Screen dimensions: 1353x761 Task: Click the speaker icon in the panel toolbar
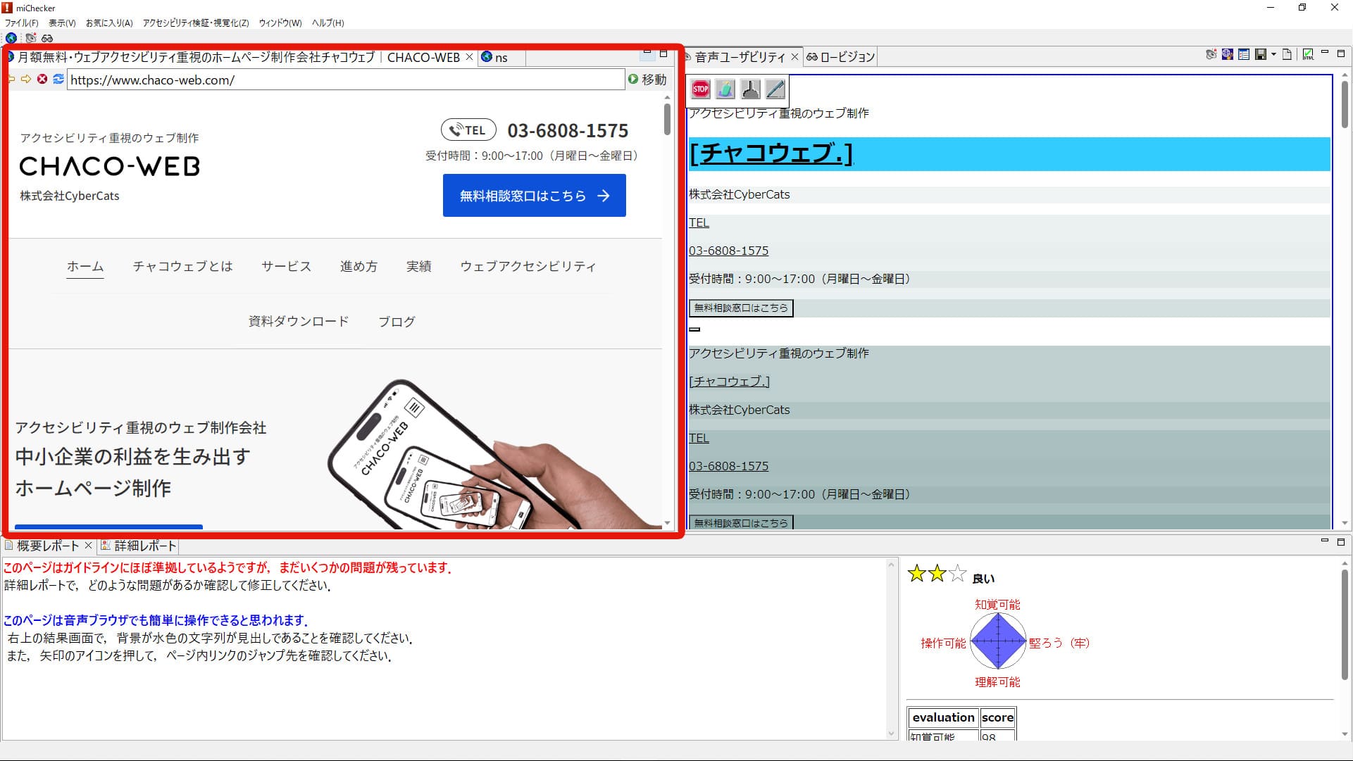(x=1211, y=54)
